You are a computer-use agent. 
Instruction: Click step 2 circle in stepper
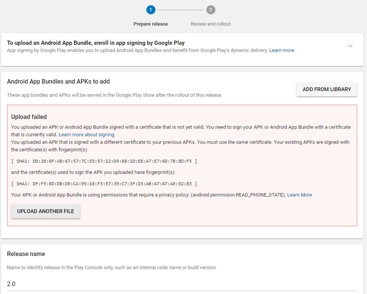[211, 10]
